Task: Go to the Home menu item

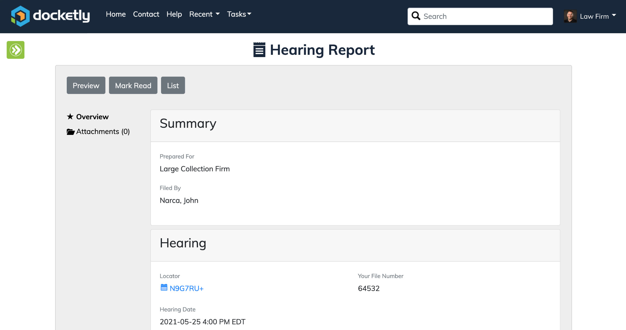Action: (x=116, y=14)
